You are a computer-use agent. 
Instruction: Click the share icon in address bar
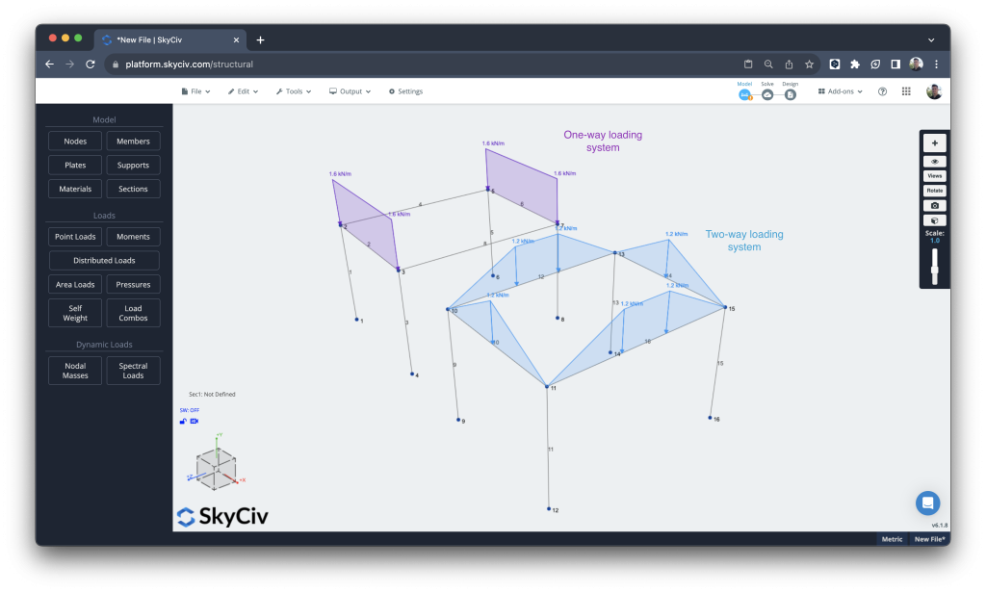789,64
